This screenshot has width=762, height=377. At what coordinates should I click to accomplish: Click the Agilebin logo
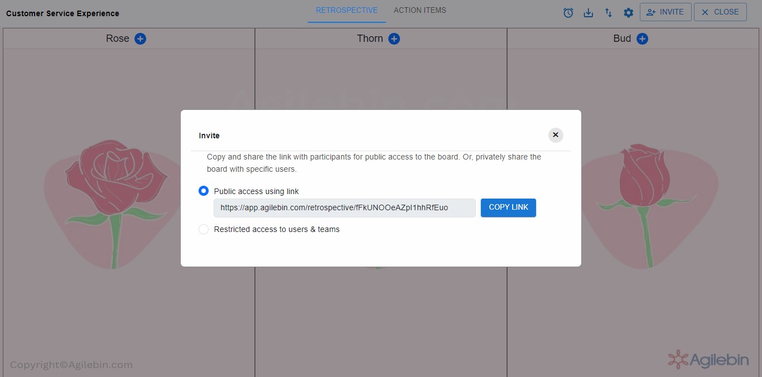click(708, 360)
